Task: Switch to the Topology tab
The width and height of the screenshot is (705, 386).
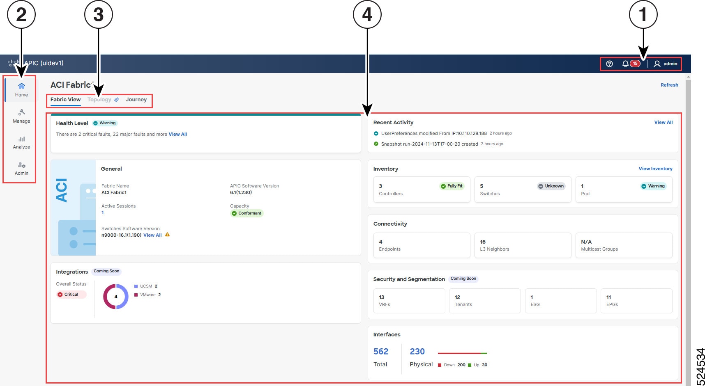Action: (99, 100)
